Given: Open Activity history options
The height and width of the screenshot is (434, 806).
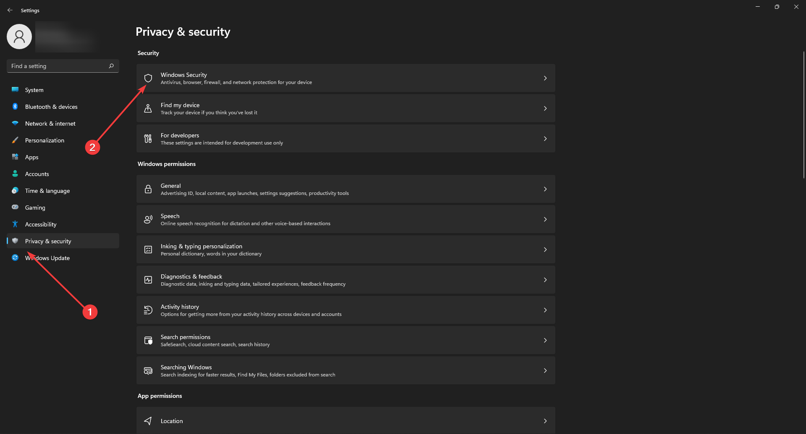Looking at the screenshot, I should (x=346, y=310).
